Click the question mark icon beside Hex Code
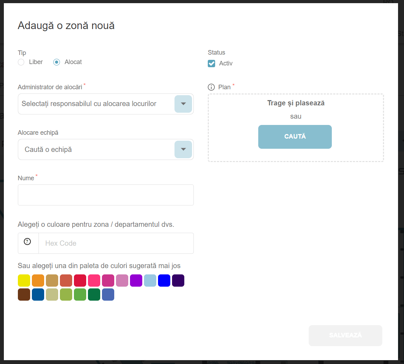Viewport: 404px width, 364px height. (x=27, y=241)
